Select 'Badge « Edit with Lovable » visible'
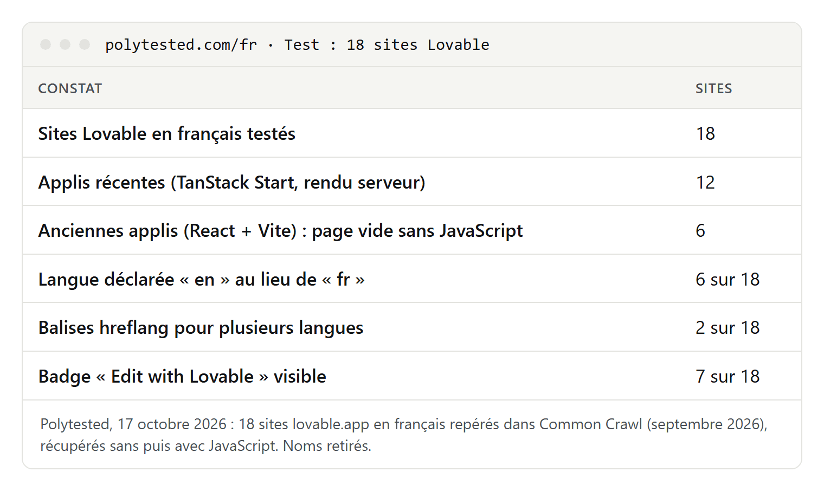This screenshot has height=491, width=824. pyautogui.click(x=182, y=377)
